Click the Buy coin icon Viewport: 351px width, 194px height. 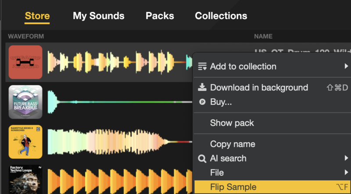point(202,102)
